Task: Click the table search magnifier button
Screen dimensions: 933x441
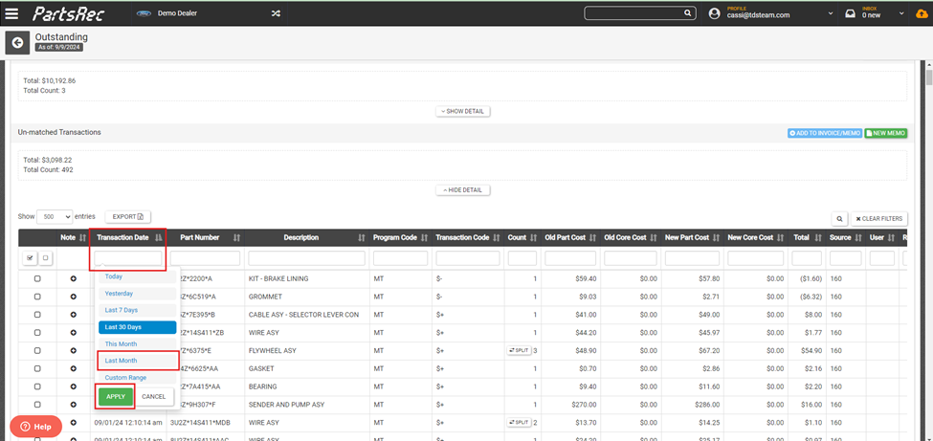Action: (x=839, y=219)
